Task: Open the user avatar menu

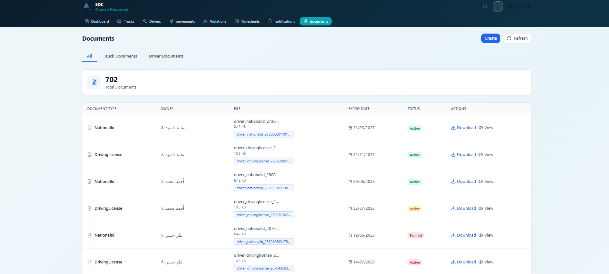Action: pos(498,6)
